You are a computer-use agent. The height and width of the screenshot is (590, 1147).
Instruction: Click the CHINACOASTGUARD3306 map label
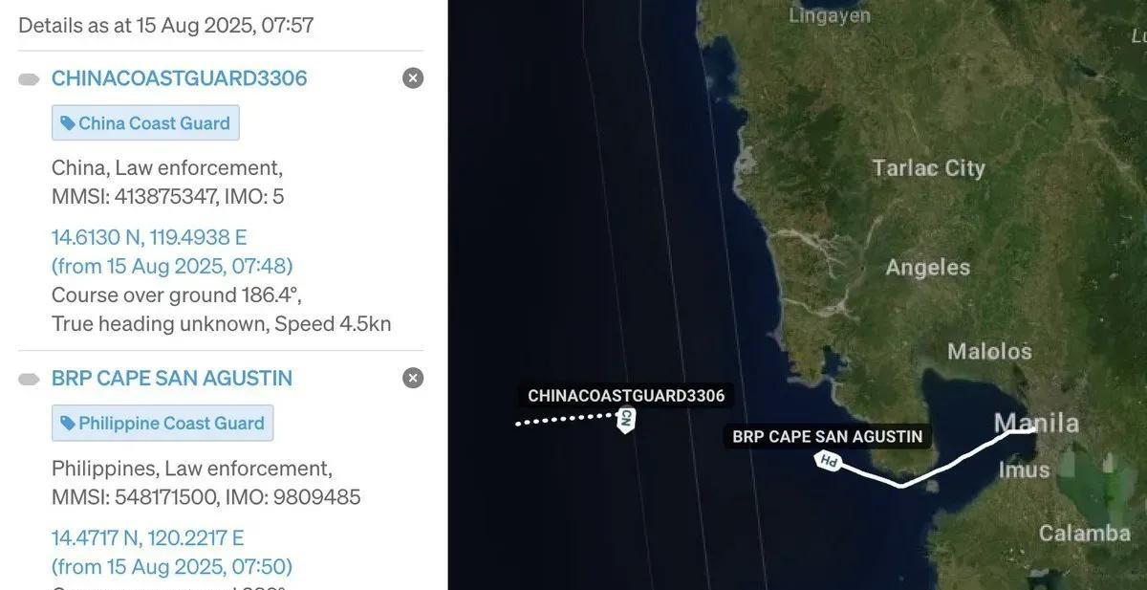click(626, 396)
